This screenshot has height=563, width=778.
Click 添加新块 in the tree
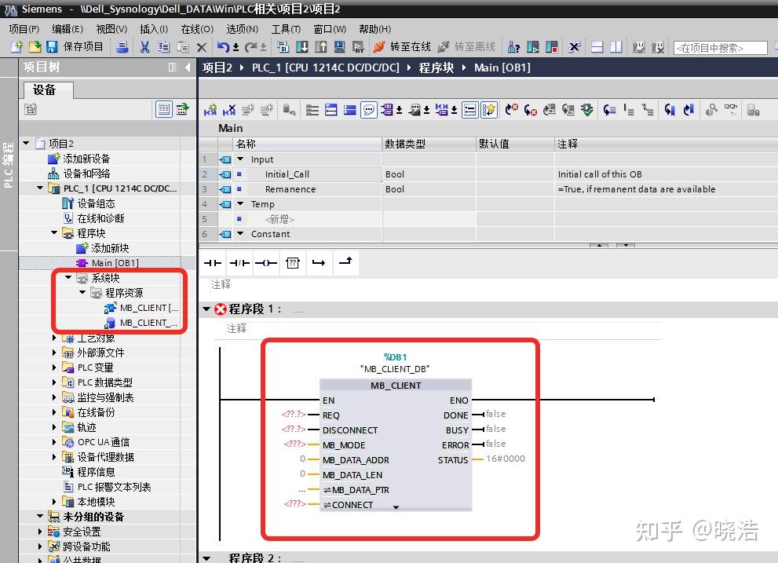coord(110,248)
